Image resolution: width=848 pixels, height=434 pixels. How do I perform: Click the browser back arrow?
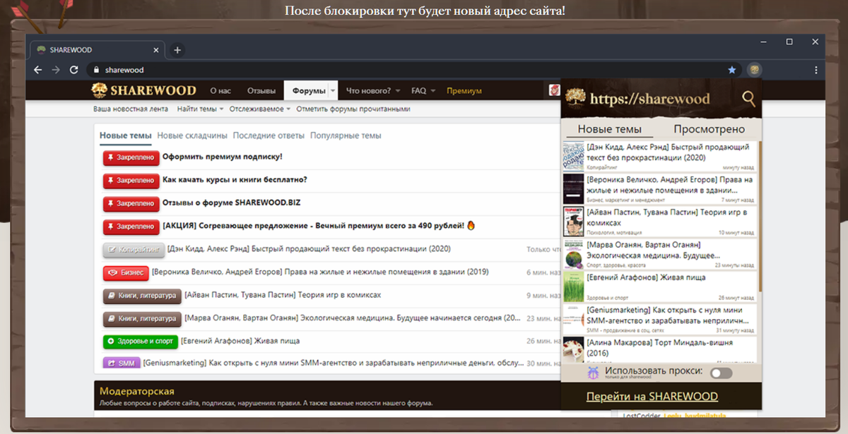[x=37, y=70]
